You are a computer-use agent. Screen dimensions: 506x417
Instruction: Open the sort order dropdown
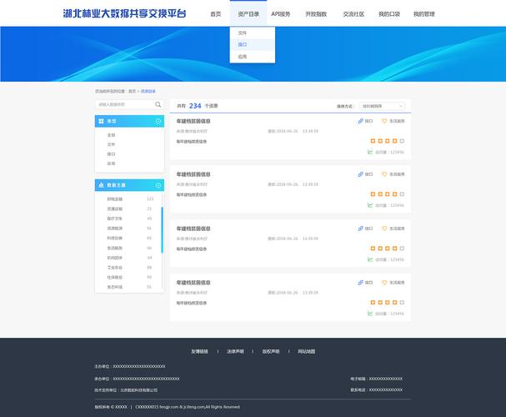point(382,106)
